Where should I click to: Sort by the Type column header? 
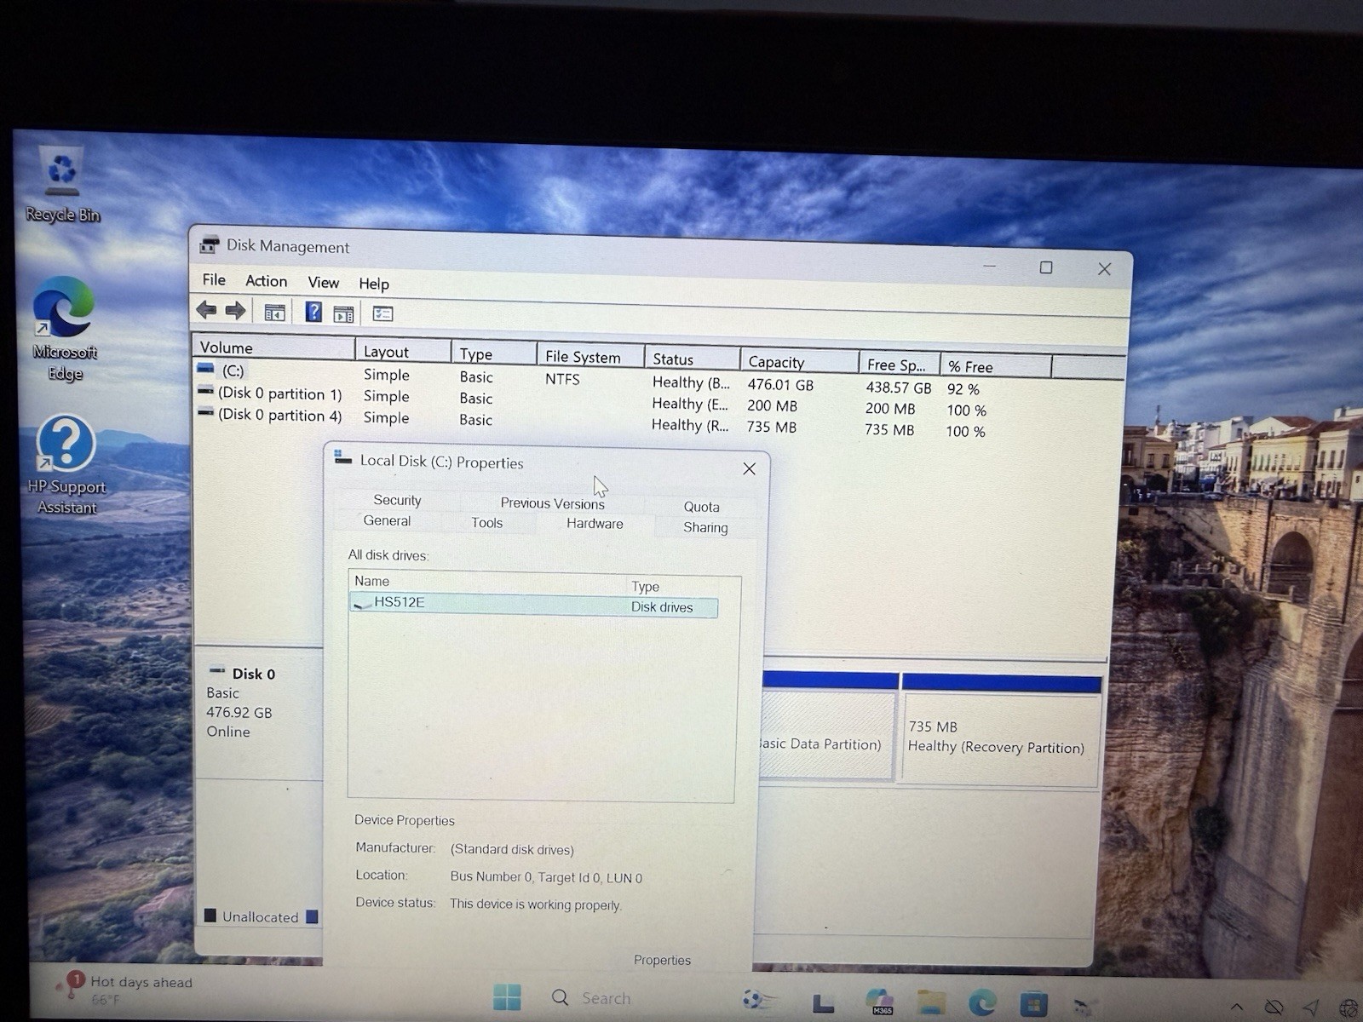(494, 353)
